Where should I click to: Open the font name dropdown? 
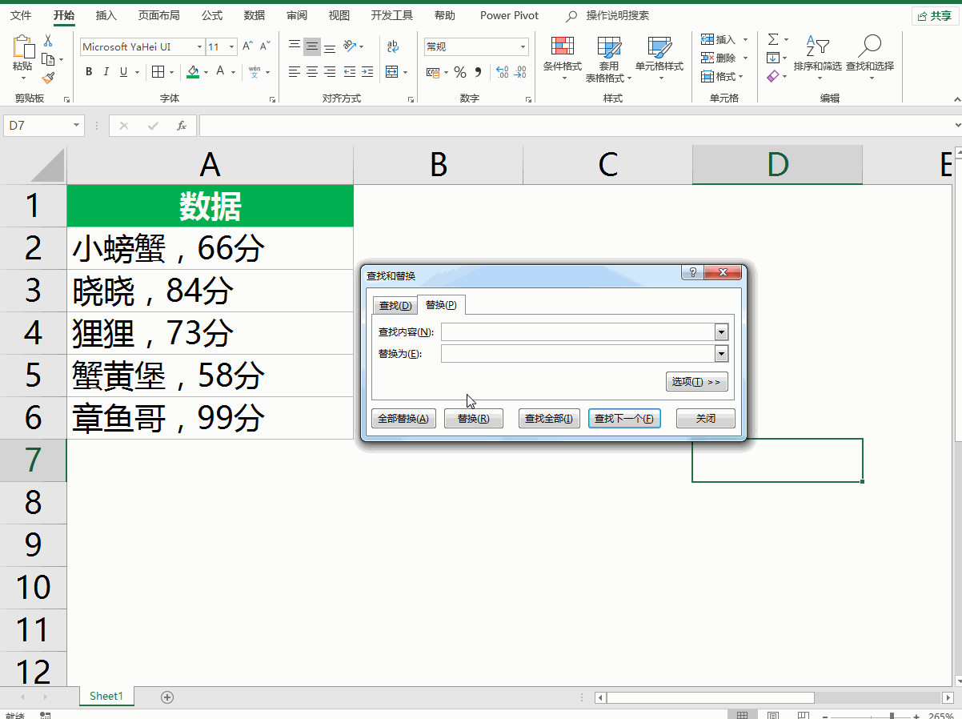tap(199, 47)
